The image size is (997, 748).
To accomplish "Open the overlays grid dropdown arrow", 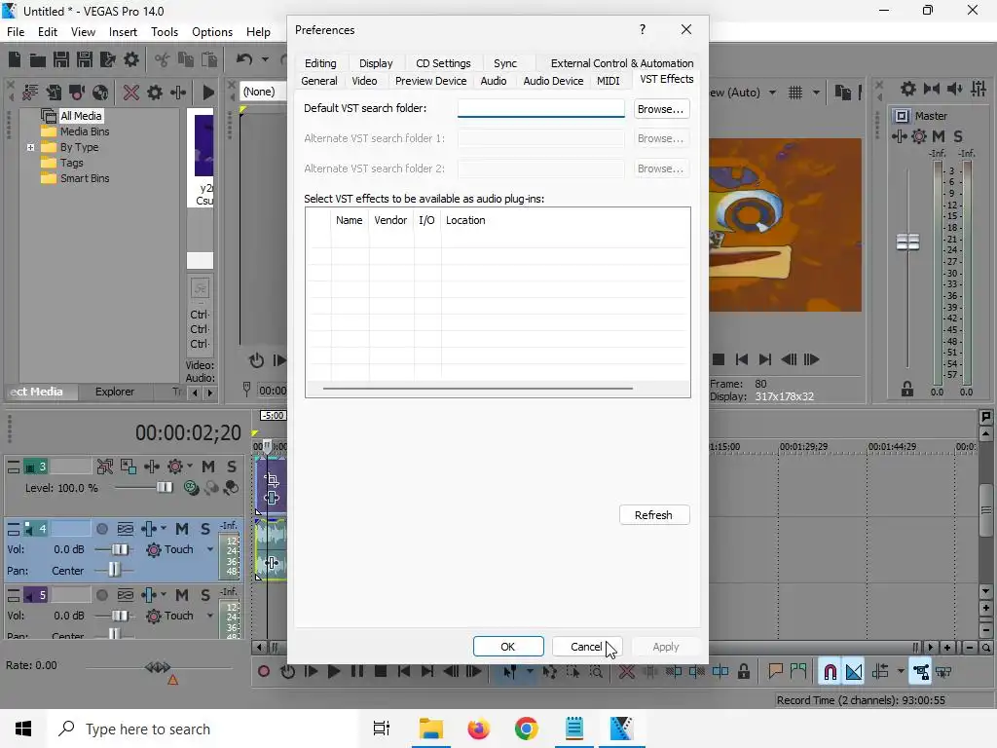I will tap(816, 93).
